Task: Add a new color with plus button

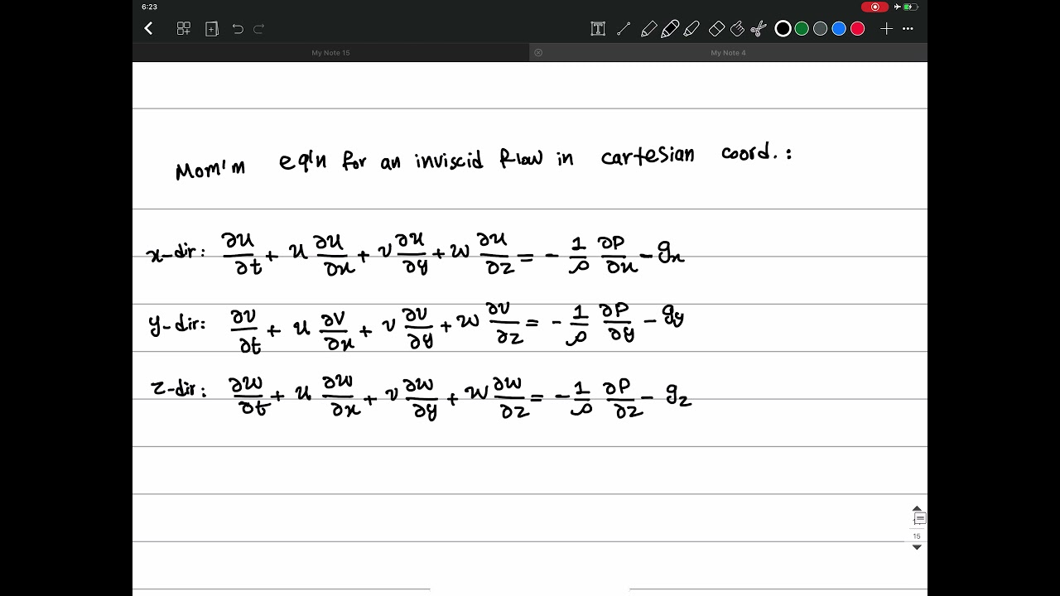Action: 886,29
